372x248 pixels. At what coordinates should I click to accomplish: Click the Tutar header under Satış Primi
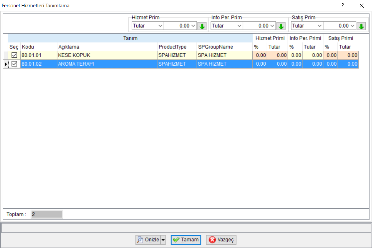(348, 47)
